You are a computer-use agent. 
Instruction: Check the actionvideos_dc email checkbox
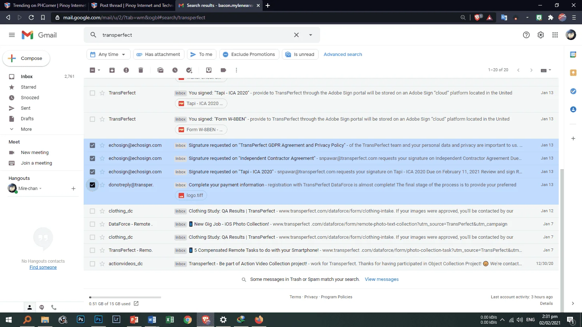(92, 264)
